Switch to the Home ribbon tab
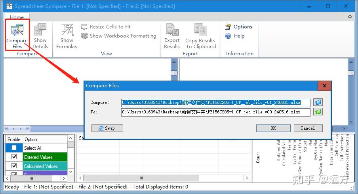 [x=17, y=17]
